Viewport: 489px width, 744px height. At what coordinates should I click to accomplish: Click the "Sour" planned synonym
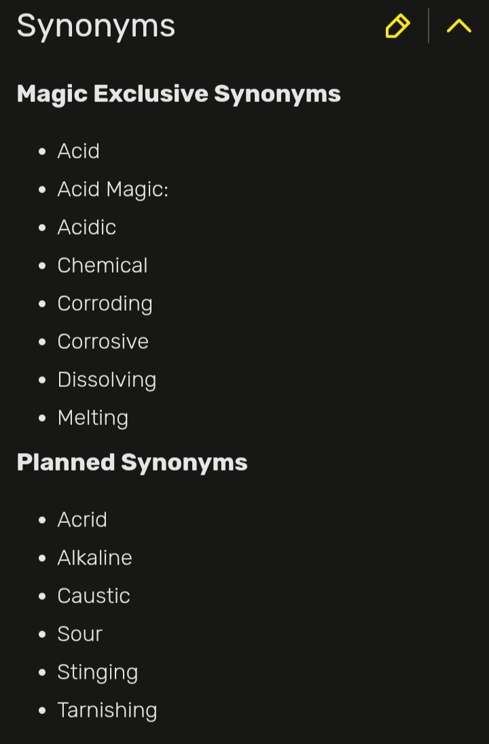[x=79, y=634]
